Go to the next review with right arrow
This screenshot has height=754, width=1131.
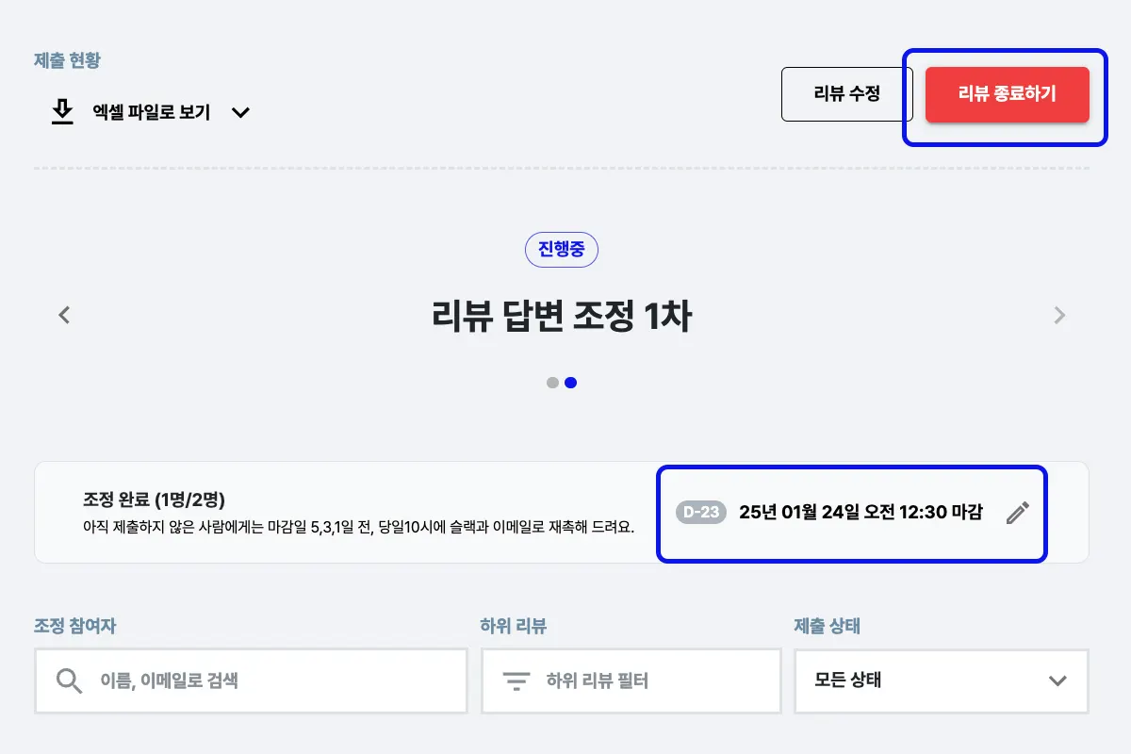[1059, 315]
